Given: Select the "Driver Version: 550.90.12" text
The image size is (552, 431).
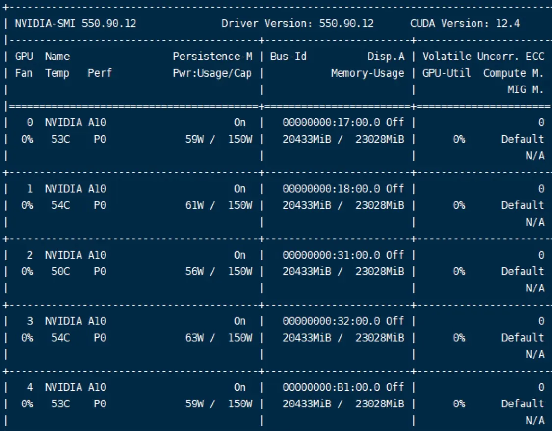Looking at the screenshot, I should point(297,23).
